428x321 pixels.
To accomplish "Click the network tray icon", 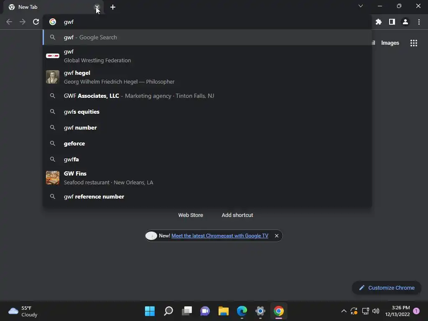I will tap(365, 311).
